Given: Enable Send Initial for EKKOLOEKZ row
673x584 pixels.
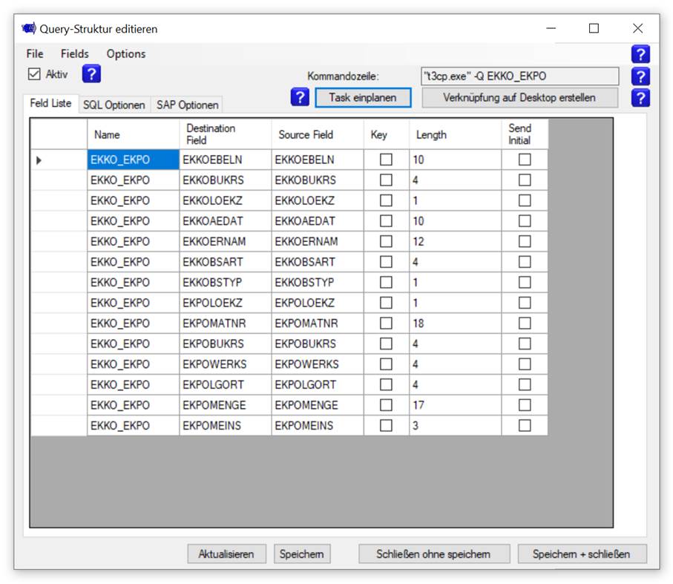Looking at the screenshot, I should [525, 200].
